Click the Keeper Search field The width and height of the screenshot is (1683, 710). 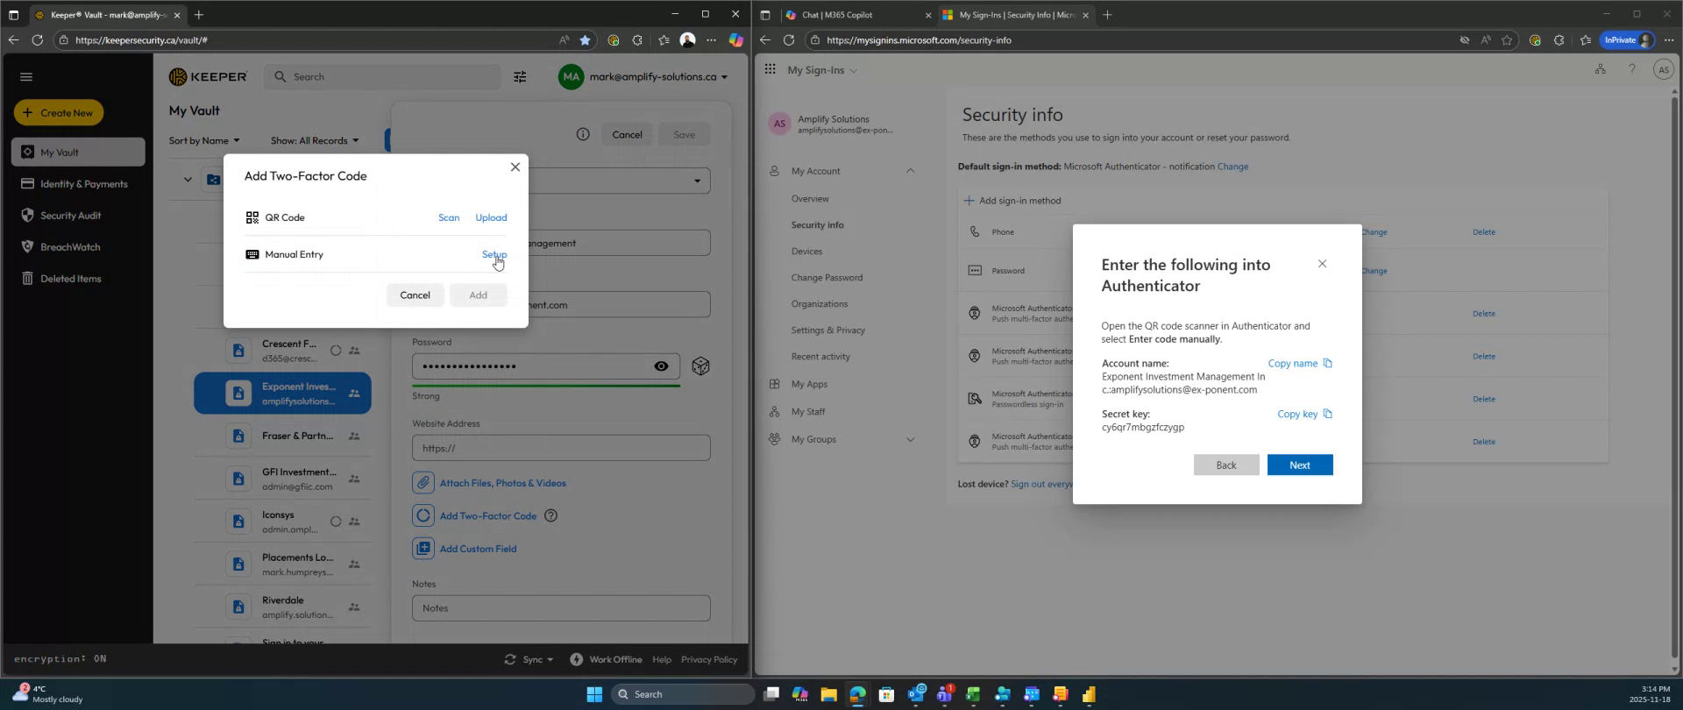[382, 77]
